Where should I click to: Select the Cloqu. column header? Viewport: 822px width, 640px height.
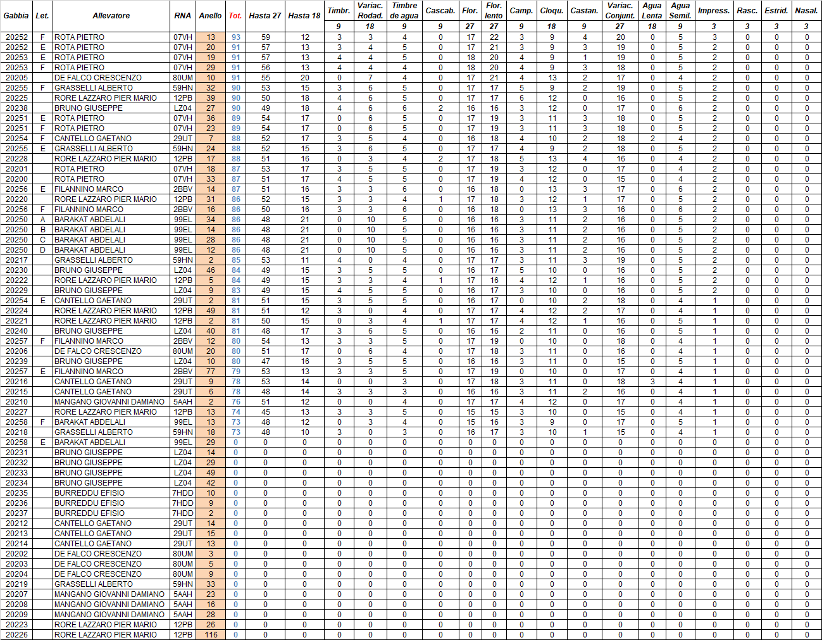tap(552, 11)
